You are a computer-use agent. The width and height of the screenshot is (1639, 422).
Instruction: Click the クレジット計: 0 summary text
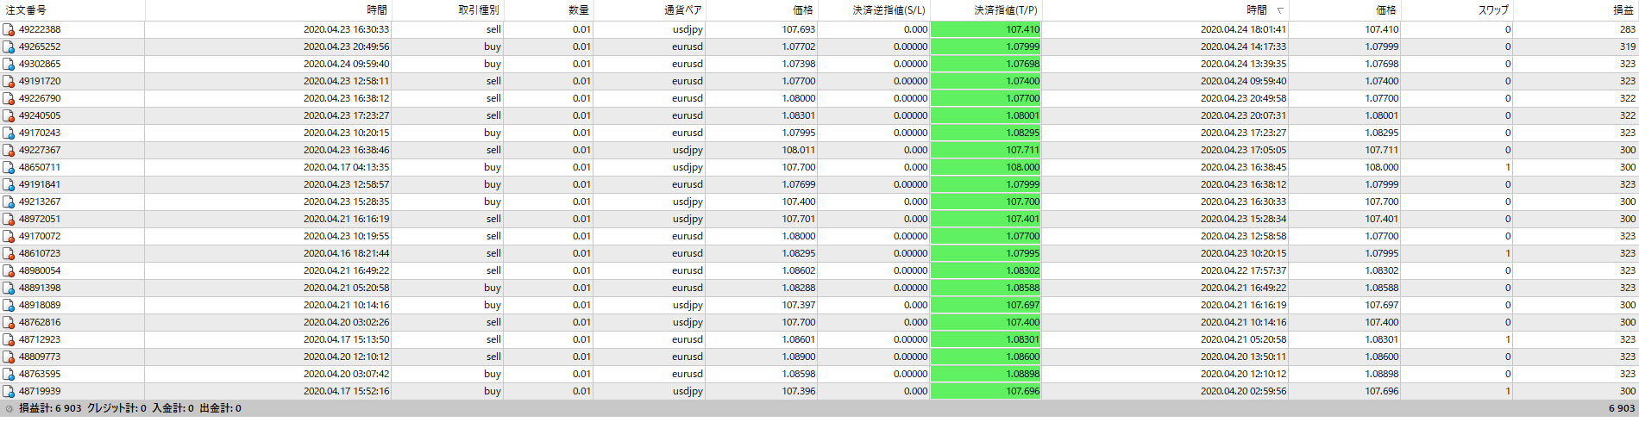pyautogui.click(x=116, y=408)
